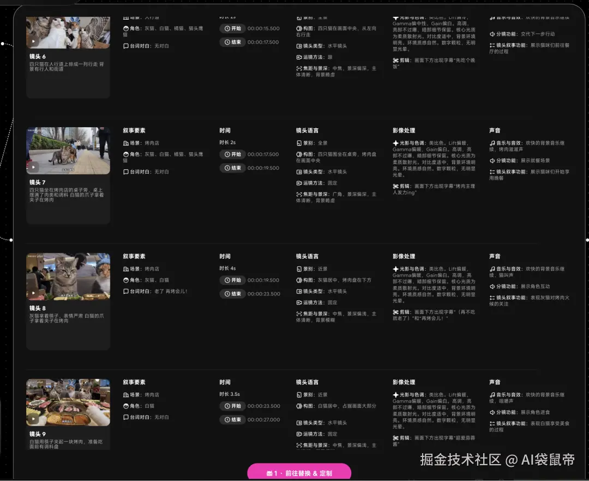Viewport: 589px width, 481px height.
Task: Play the Shot 8 thumbnail video
Action: pos(33,293)
